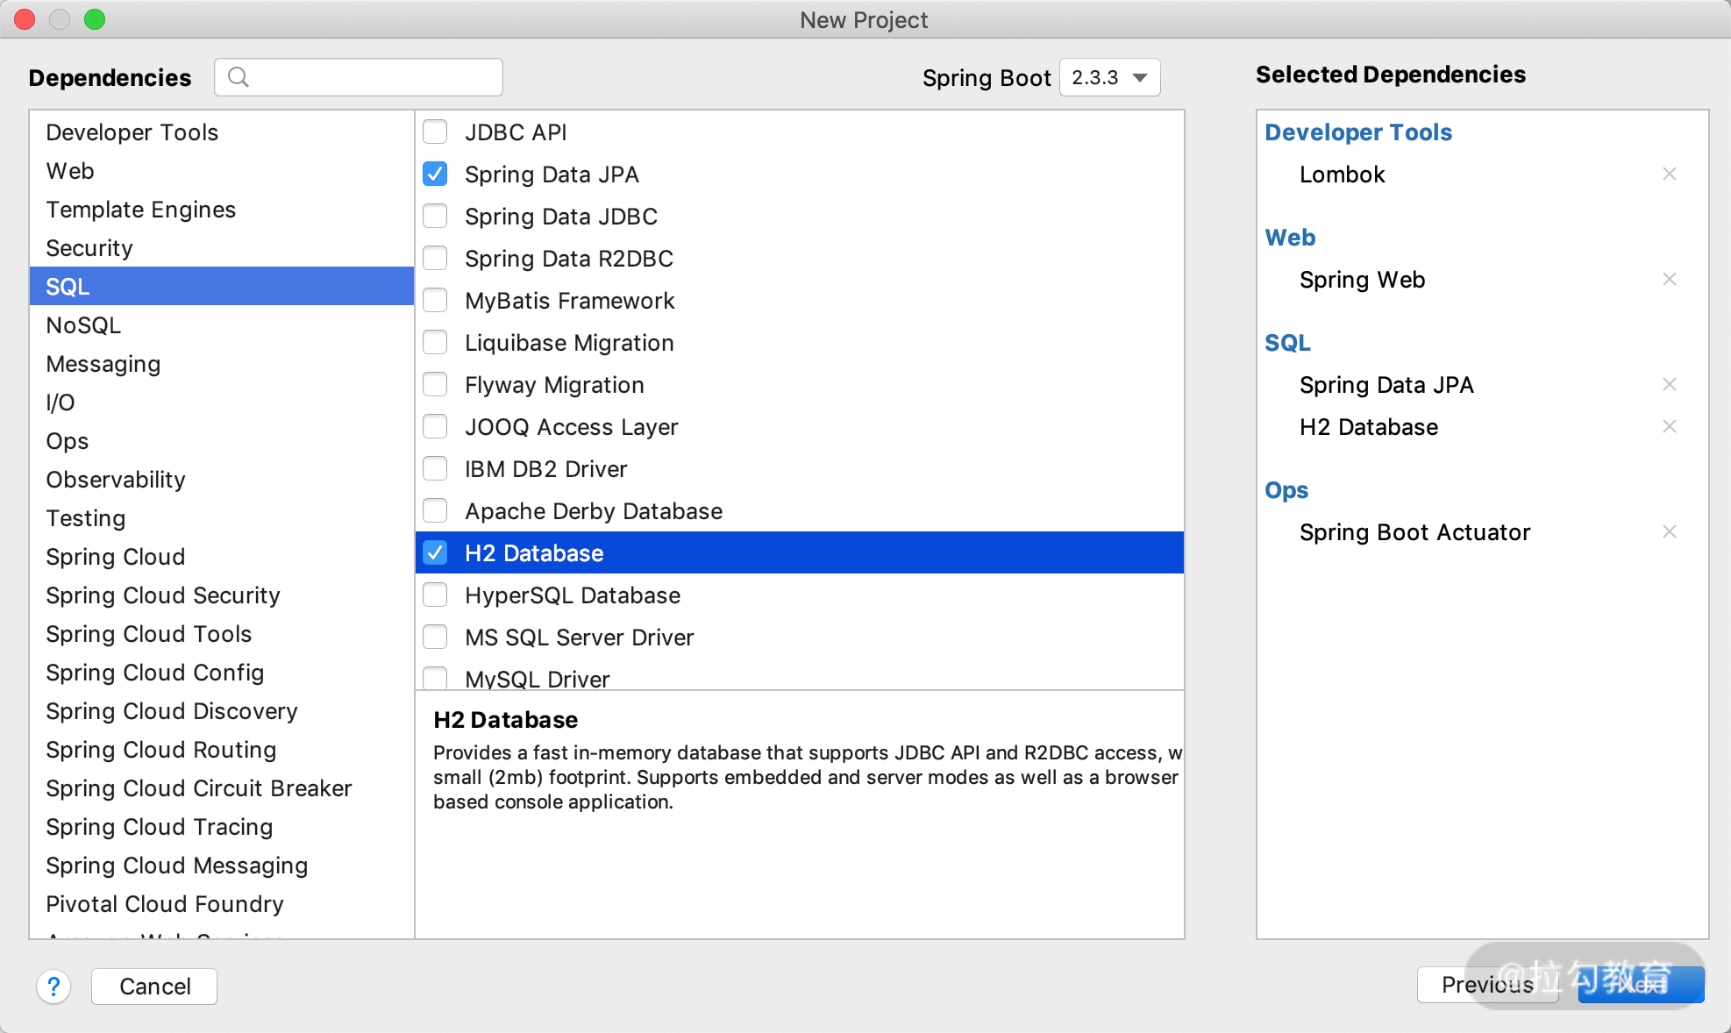
Task: Enable the Spring Data JDBC checkbox
Action: tap(435, 216)
